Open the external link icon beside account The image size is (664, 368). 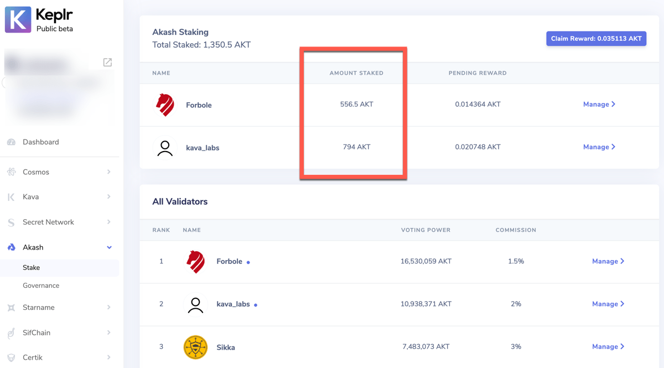[107, 62]
